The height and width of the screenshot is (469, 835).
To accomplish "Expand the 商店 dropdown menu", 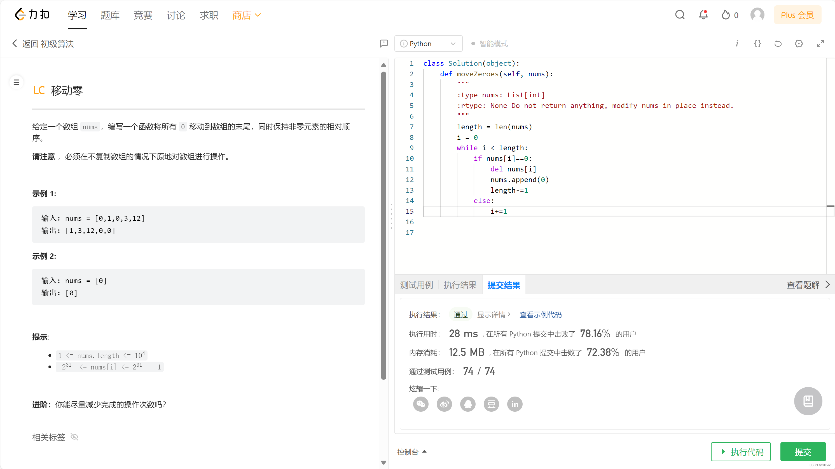I will [x=246, y=15].
